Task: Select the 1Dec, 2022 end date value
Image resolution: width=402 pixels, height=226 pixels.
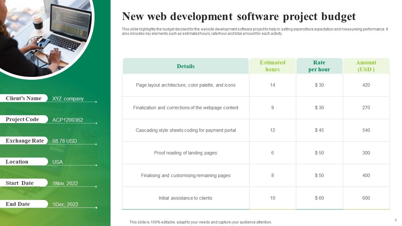Action: point(65,204)
